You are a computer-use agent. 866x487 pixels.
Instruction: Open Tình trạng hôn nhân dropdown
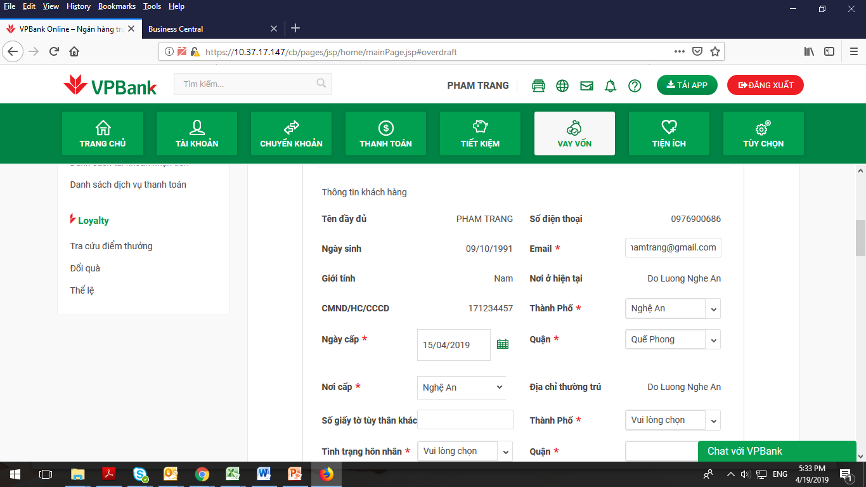click(x=465, y=451)
